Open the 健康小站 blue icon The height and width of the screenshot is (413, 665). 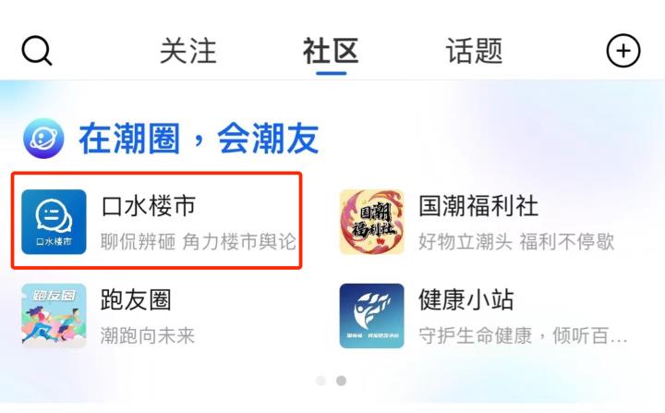pyautogui.click(x=372, y=316)
